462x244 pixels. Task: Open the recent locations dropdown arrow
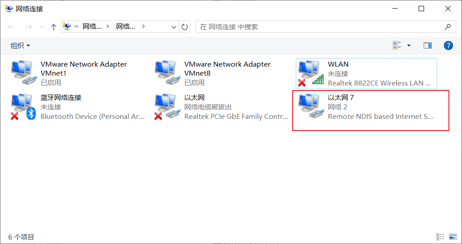coord(42,27)
